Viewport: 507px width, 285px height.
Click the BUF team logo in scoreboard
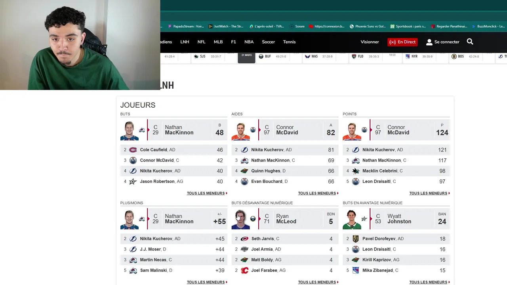click(x=261, y=57)
